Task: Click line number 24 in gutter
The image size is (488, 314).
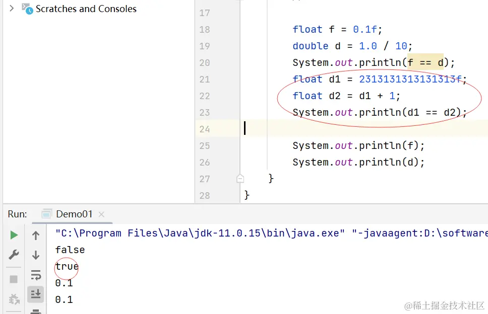Action: [x=205, y=129]
